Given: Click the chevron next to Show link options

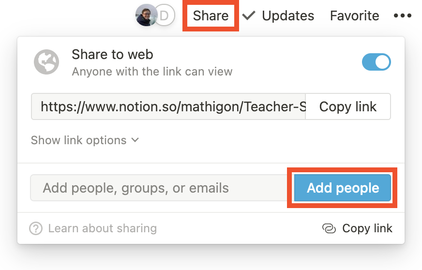Looking at the screenshot, I should pos(135,140).
